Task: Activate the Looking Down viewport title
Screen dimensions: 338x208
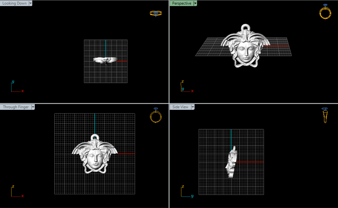Action: pos(14,3)
